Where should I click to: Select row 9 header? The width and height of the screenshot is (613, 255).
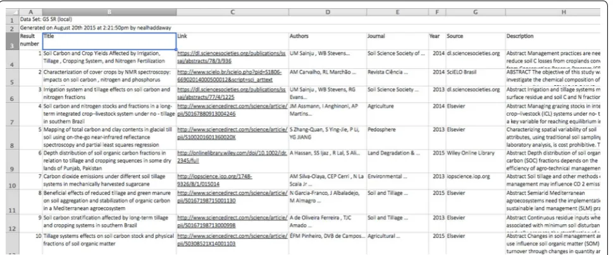click(x=12, y=161)
